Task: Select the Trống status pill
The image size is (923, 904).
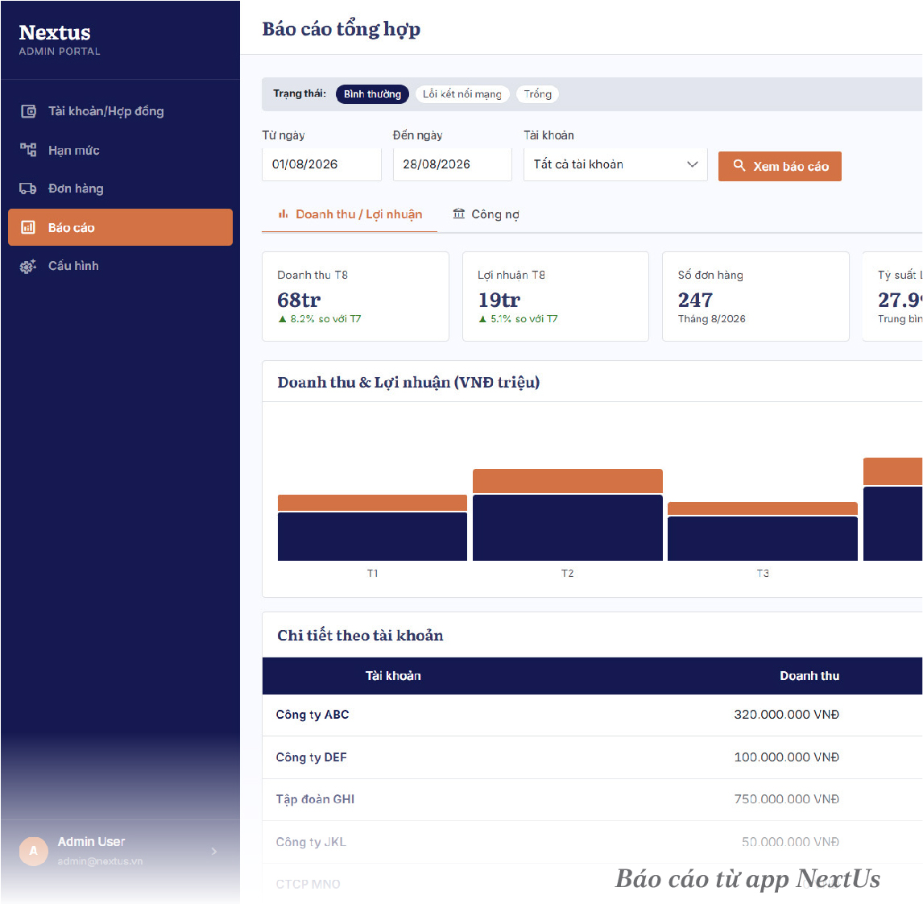Action: 537,94
